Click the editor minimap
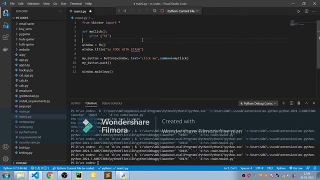The width and height of the screenshot is (320, 180). (302, 23)
